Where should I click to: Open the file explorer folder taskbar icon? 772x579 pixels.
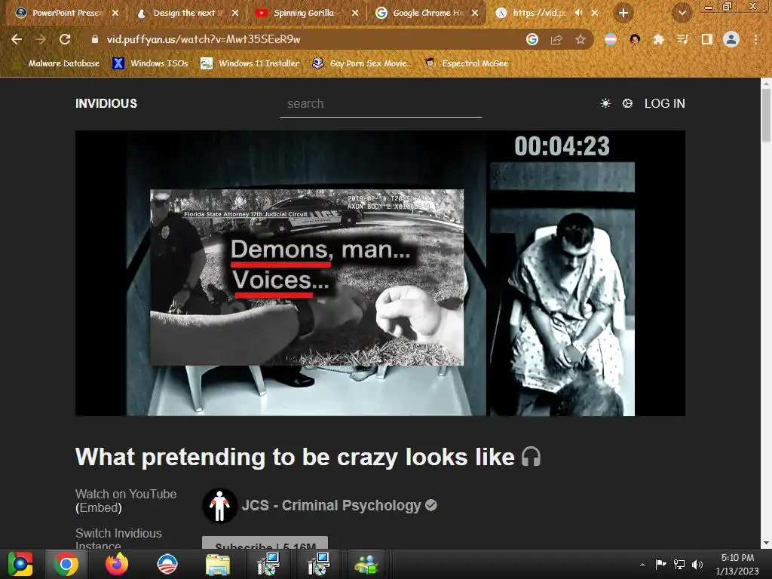(217, 564)
